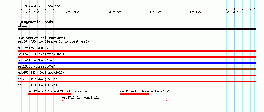Click ruler tick label 29696200
Viewport: 264px width, 112px height.
pyautogui.click(x=234, y=12)
